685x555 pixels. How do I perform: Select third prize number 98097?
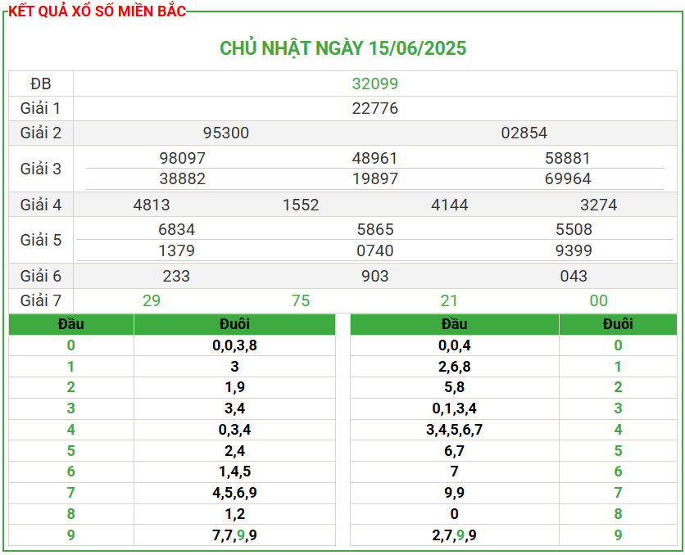(182, 158)
